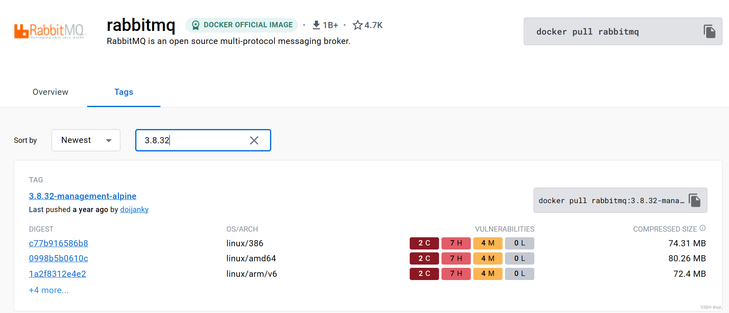Screen dimensions: 729x313
Task: Click the 0 L low badge for linux/arm/v6
Action: (x=520, y=274)
